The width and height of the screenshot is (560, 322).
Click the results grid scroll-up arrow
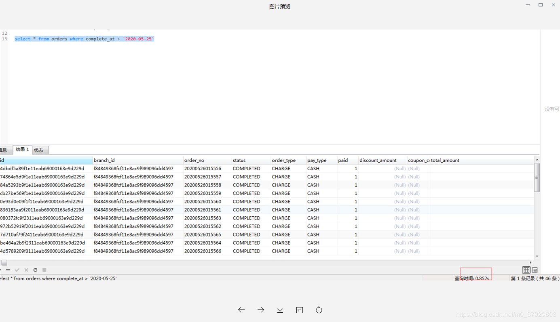tap(537, 159)
